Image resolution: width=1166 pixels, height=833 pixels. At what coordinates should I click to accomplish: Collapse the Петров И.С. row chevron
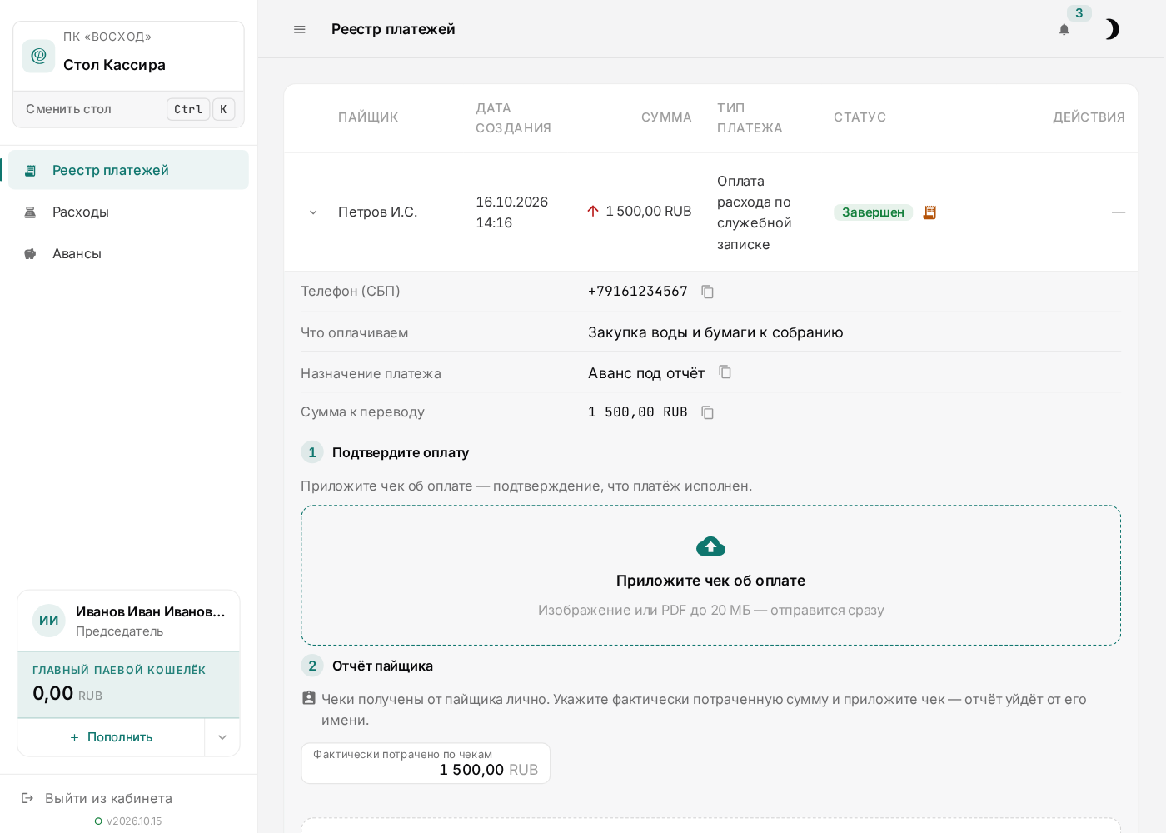(x=313, y=212)
